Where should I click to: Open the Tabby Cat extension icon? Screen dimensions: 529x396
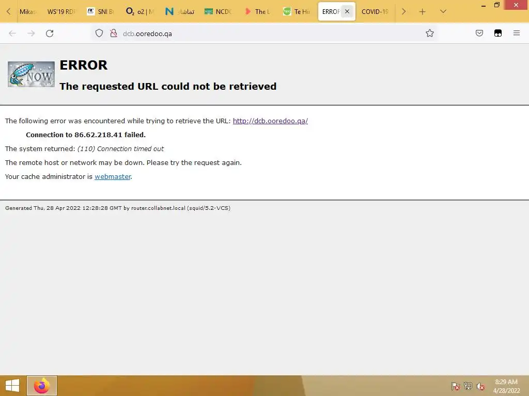[498, 33]
